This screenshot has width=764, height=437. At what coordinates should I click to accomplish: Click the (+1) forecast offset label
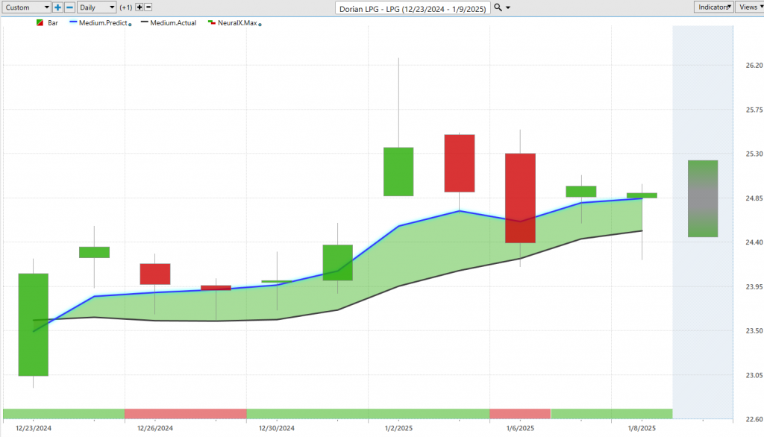[x=125, y=7]
